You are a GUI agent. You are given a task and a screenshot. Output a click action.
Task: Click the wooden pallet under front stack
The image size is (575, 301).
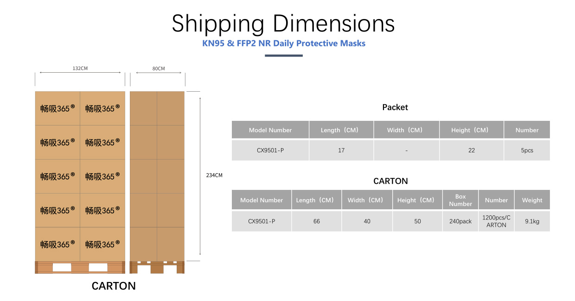[x=80, y=267]
